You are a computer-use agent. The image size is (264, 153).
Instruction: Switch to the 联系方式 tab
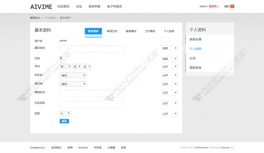click(x=112, y=31)
